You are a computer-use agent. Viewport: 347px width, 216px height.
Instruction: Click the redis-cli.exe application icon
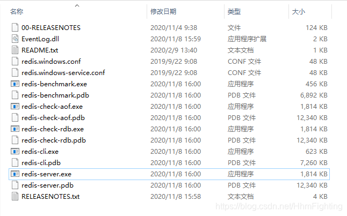[15, 152]
